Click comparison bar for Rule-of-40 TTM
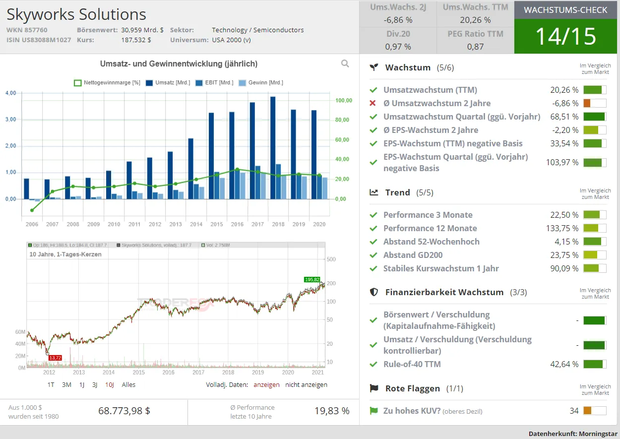The image size is (620, 439). 595,364
